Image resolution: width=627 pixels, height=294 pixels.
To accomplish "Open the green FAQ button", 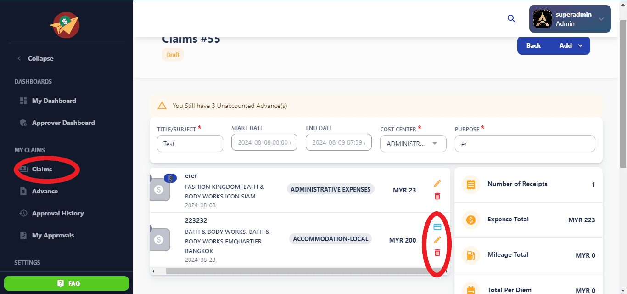I will pos(67,283).
